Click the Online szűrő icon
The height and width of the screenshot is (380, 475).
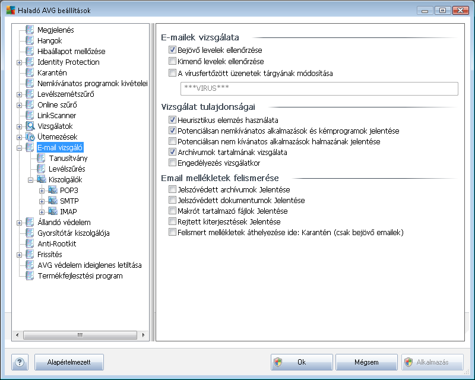pos(30,104)
